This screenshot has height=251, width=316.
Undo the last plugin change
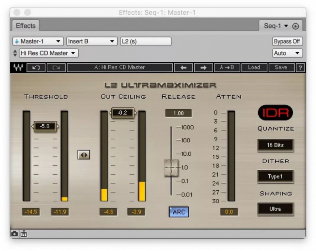tap(36, 67)
